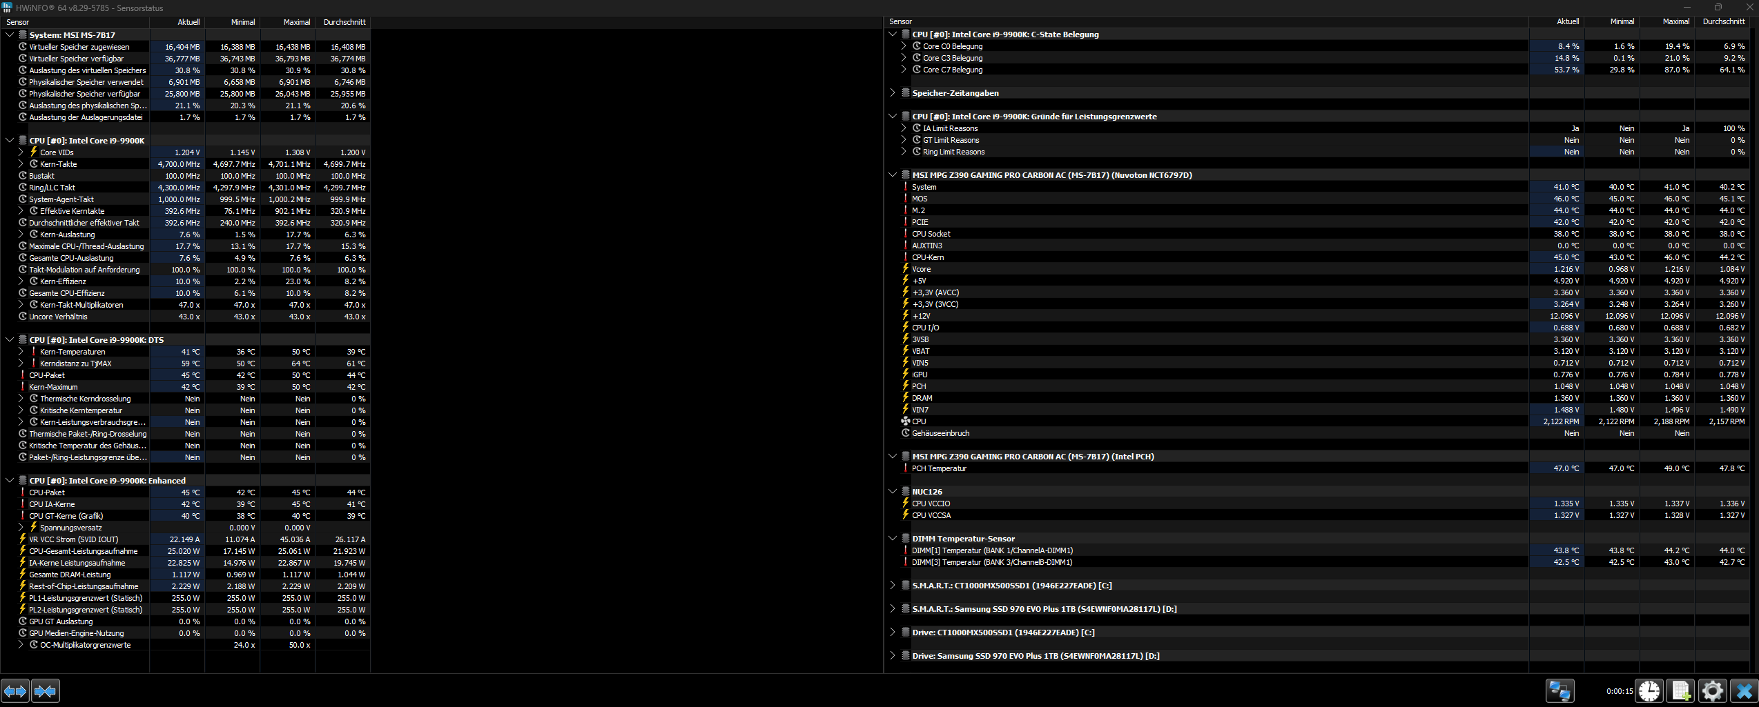Select the VR VCC Strom (SVID IOUT) row
The width and height of the screenshot is (1759, 707).
(x=185, y=539)
